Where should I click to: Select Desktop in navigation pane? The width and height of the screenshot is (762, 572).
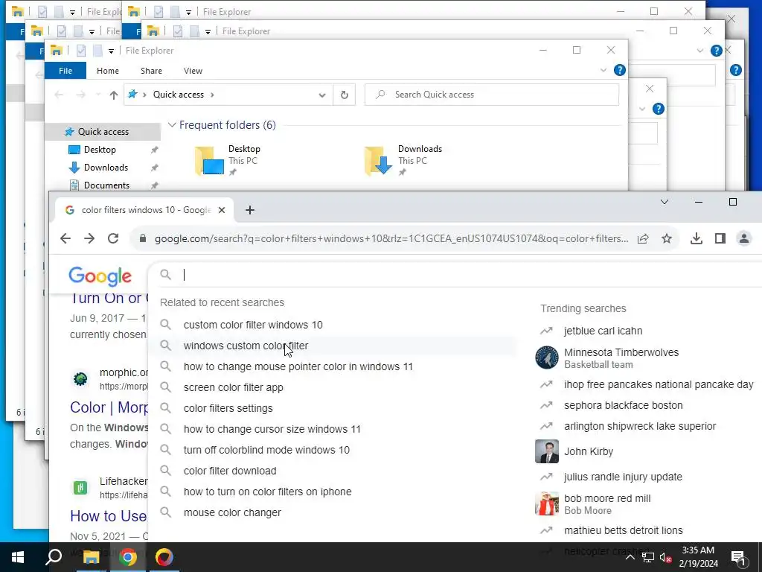(x=100, y=150)
